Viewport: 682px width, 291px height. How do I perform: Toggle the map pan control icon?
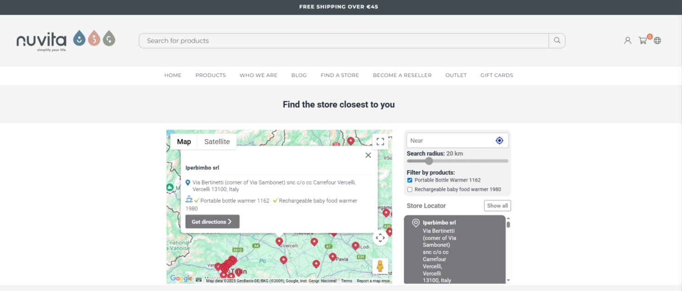380,238
